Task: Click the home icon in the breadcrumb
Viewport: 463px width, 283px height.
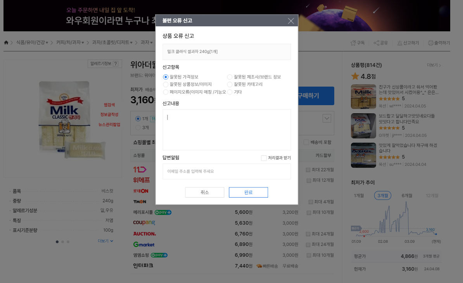Action: pos(6,43)
